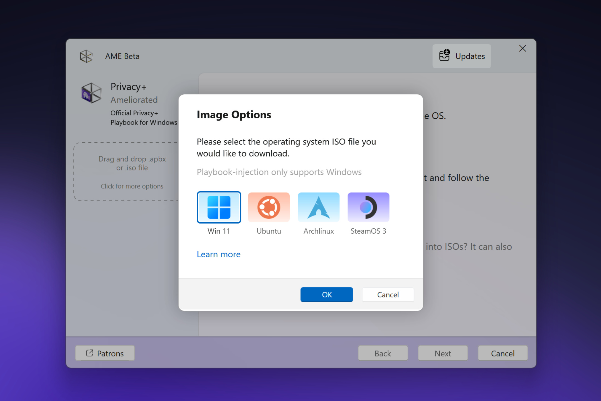
Task: Click Next in the AME wizard
Action: point(443,353)
